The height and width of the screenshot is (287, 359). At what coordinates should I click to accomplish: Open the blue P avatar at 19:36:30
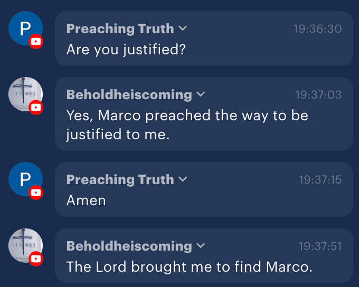click(26, 28)
